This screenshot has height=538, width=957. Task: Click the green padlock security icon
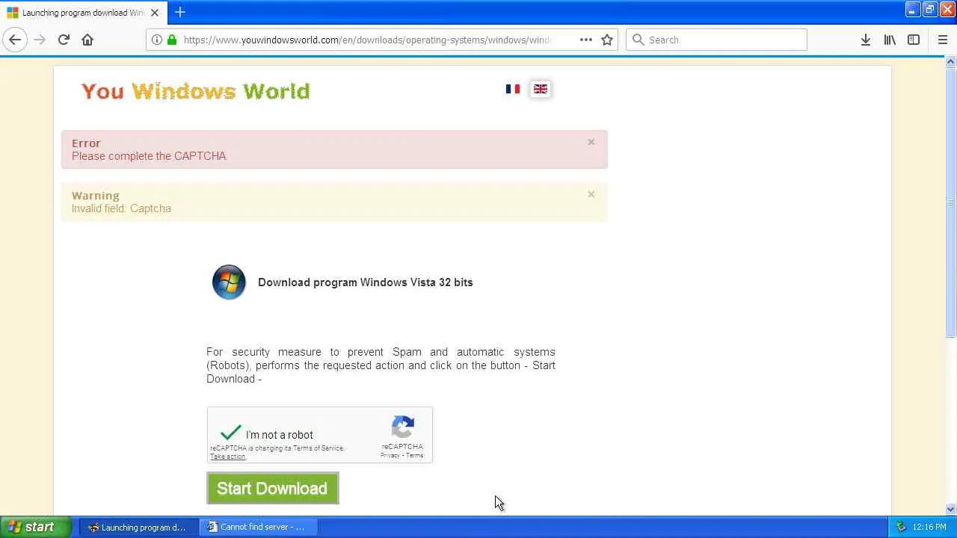click(x=172, y=40)
